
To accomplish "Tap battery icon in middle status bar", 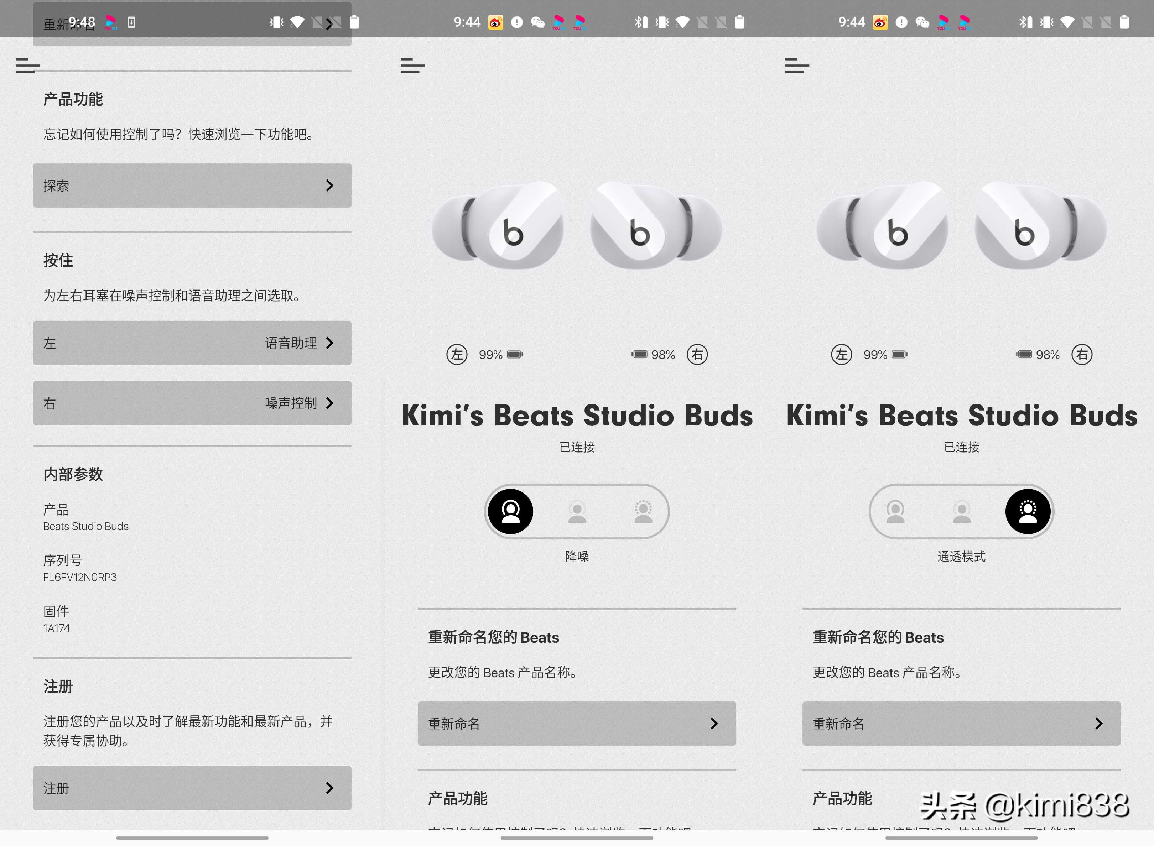I will [x=739, y=22].
